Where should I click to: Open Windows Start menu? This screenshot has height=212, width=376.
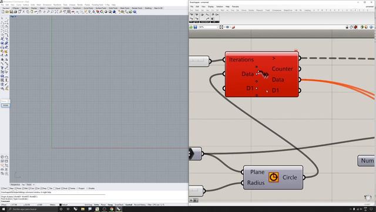[x=4, y=209]
